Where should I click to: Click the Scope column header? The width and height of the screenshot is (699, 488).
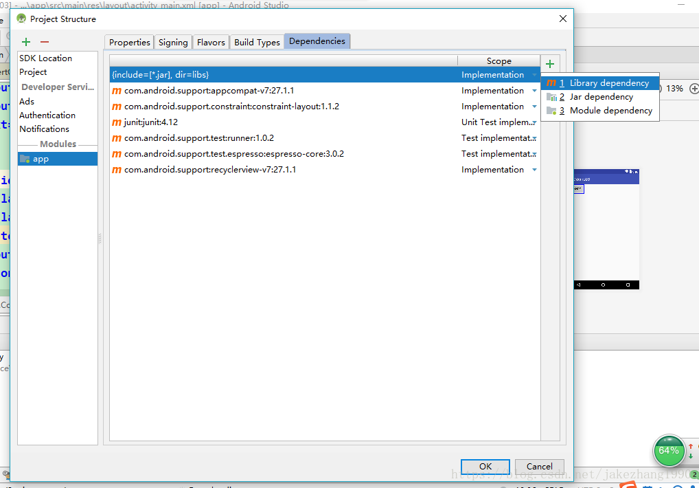click(x=499, y=61)
